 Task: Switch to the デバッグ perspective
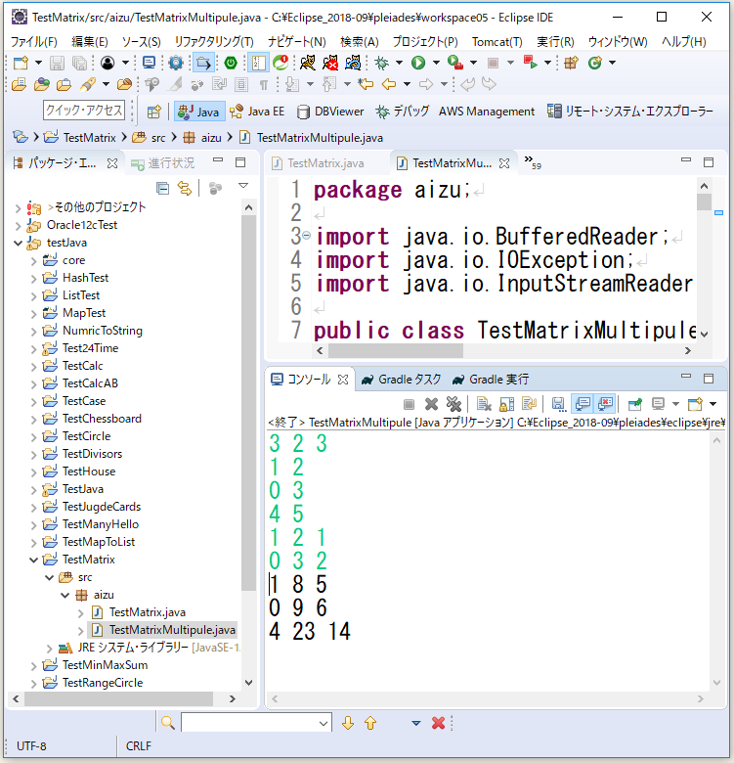403,112
